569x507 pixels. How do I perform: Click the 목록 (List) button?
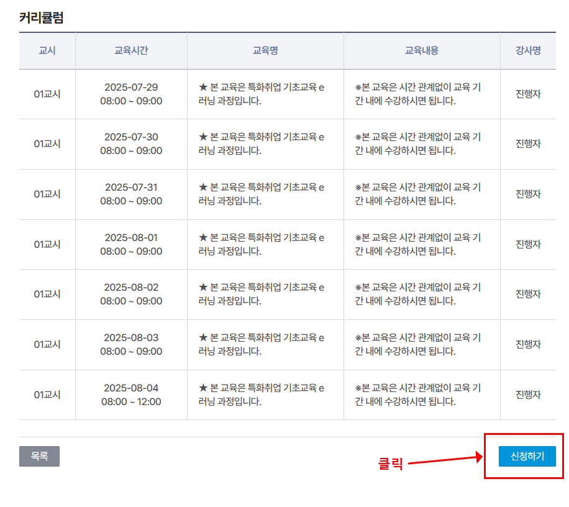[39, 456]
